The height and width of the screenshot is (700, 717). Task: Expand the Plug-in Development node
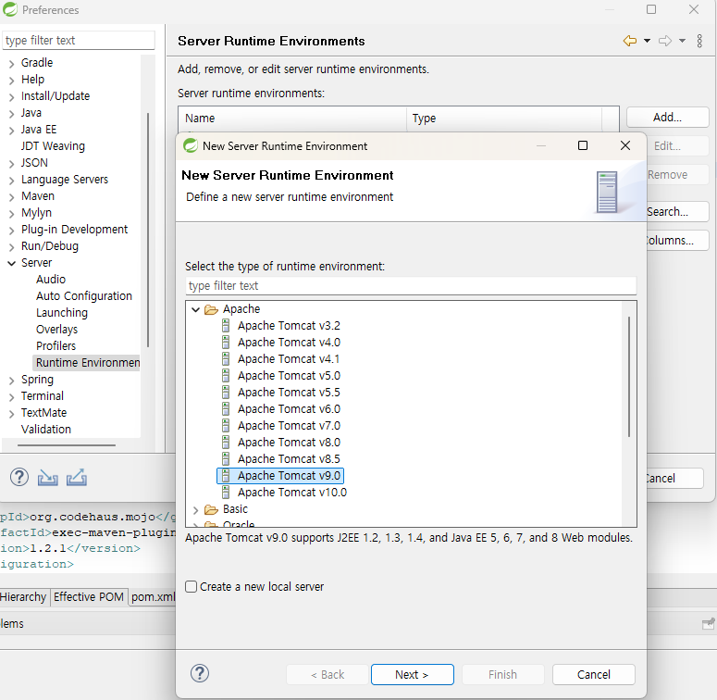[12, 231]
